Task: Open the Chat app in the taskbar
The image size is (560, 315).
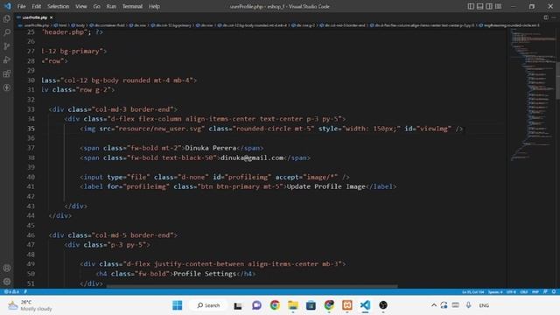Action: coord(256,305)
